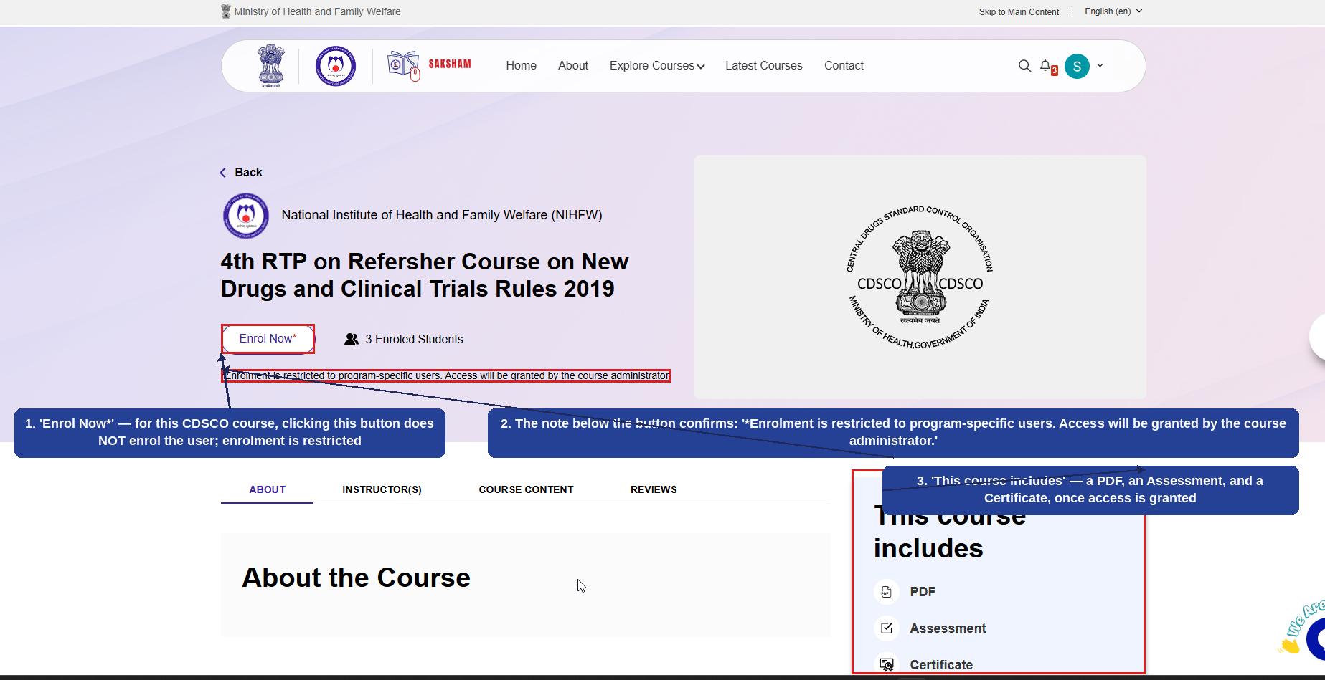Click the 'Assessment' label in course includes
1325x680 pixels.
948,628
